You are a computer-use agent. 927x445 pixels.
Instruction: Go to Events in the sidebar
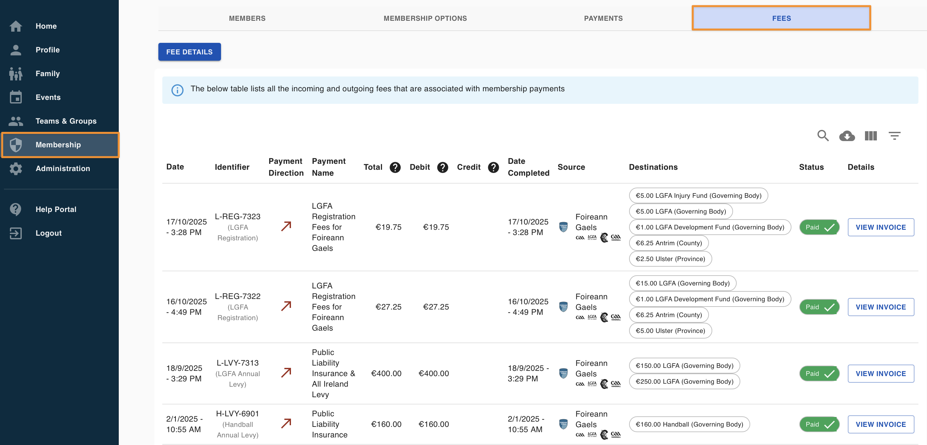59,97
